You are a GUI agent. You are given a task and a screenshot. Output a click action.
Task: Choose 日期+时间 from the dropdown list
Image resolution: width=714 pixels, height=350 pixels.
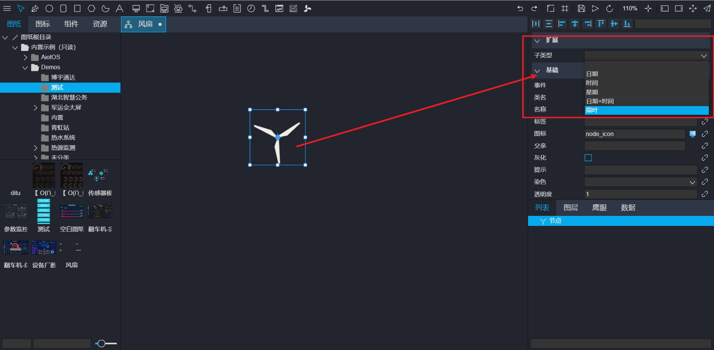click(x=600, y=101)
